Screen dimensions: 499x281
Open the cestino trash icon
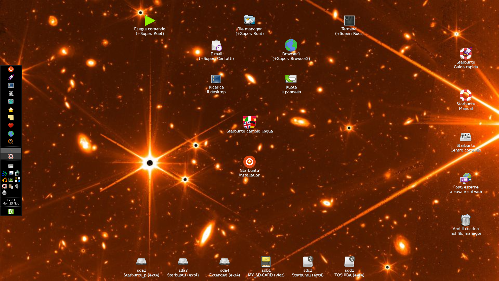[465, 220]
